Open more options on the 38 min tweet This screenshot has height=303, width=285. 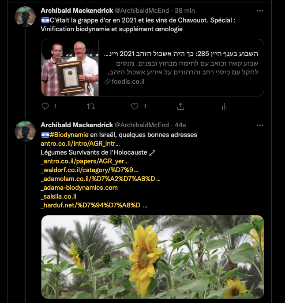pos(260,11)
